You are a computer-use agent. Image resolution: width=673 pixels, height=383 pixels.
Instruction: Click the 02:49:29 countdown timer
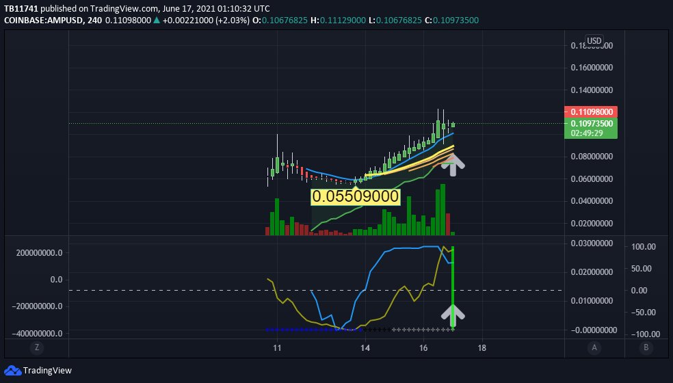click(587, 133)
